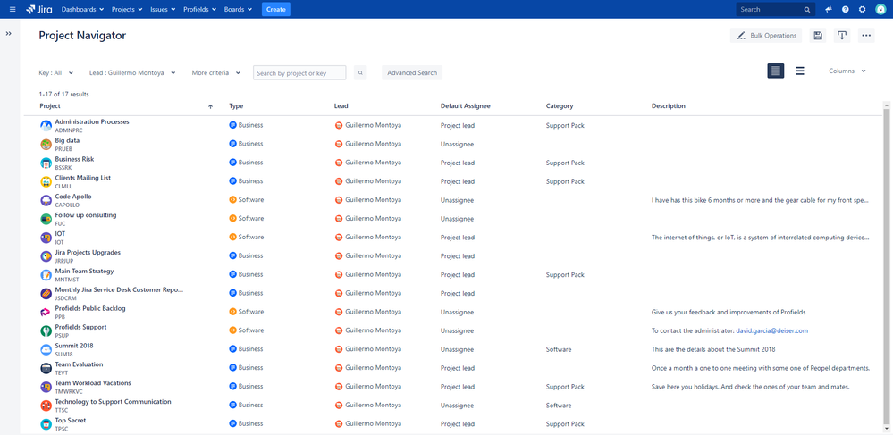Expand the Lead: Guillermo Montoya filter
The image size is (893, 435).
point(132,73)
